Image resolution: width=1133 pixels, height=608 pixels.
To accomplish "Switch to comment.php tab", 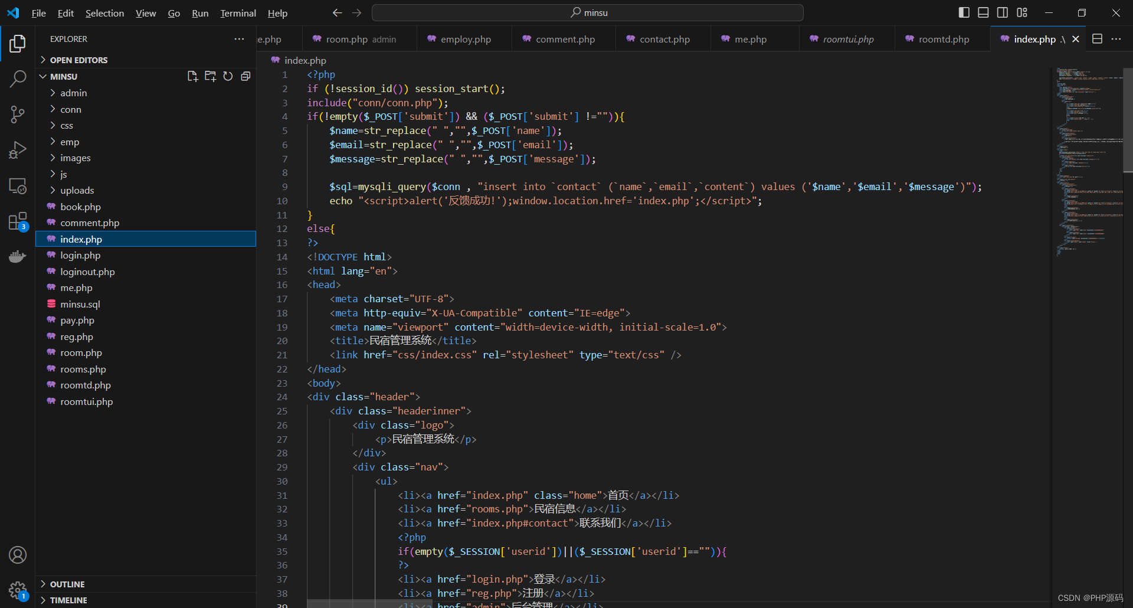I will pos(564,39).
